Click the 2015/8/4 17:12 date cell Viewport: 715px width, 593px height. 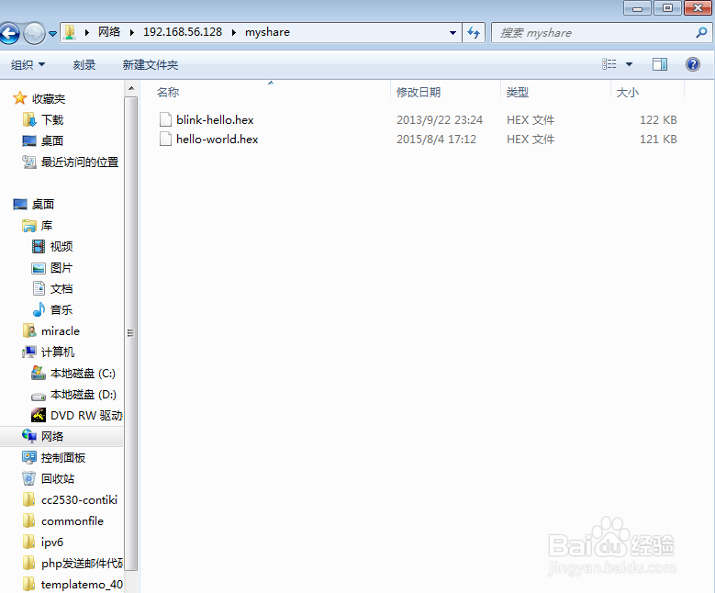[x=436, y=140]
